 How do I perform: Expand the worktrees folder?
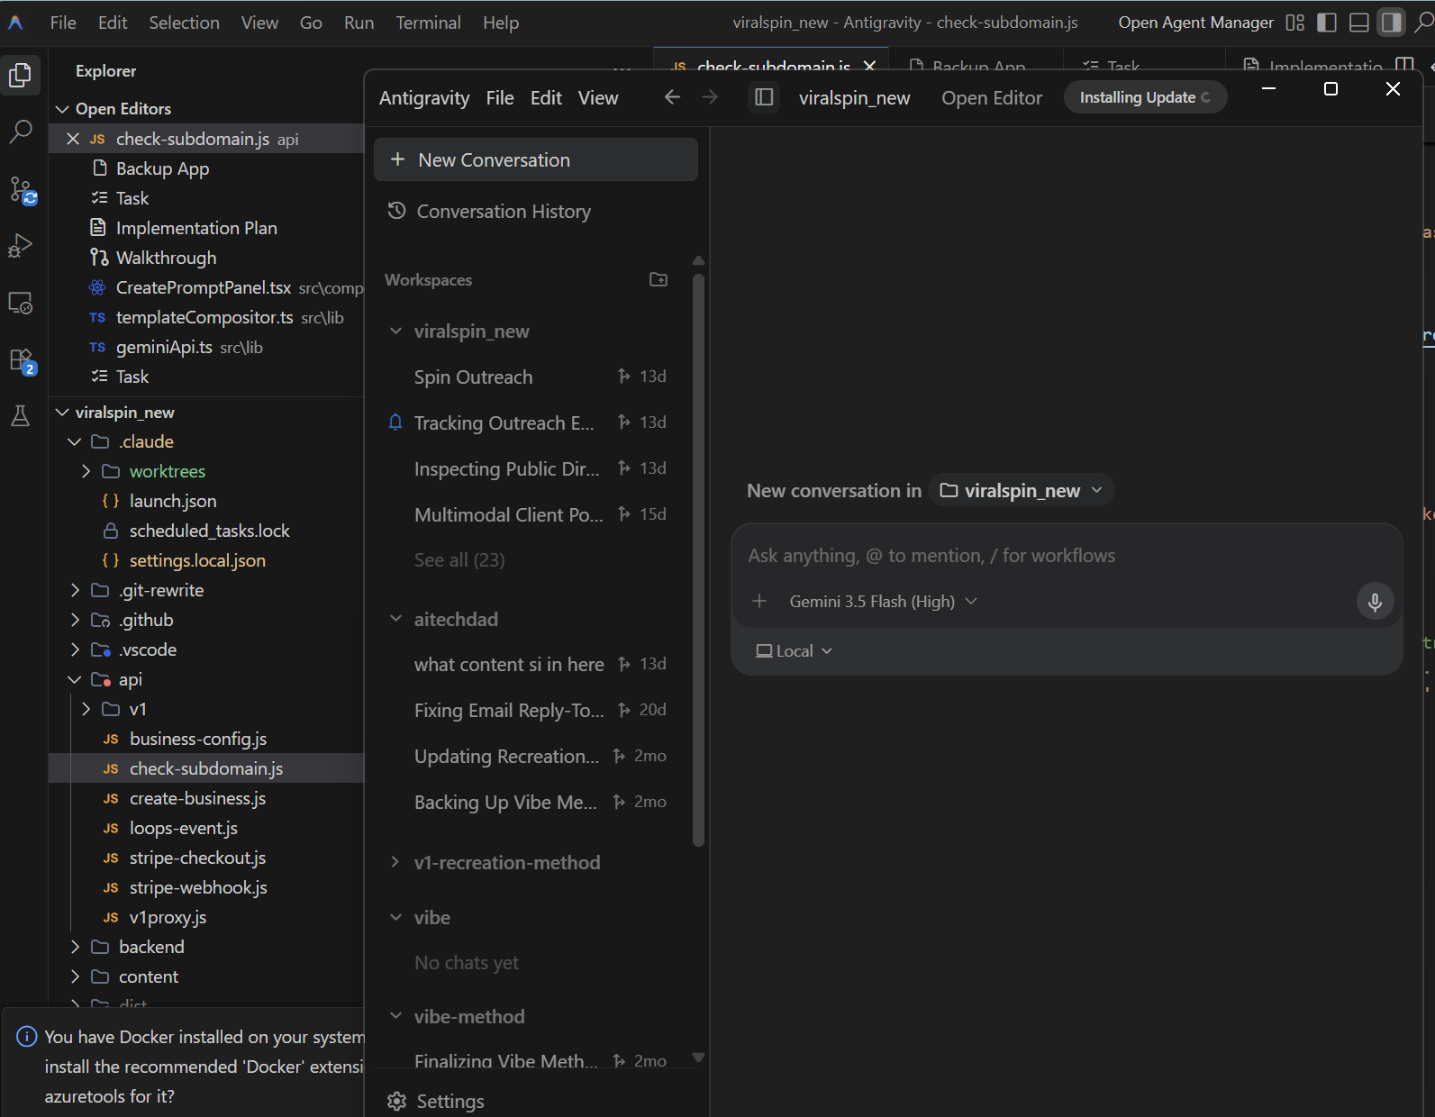pyautogui.click(x=86, y=471)
